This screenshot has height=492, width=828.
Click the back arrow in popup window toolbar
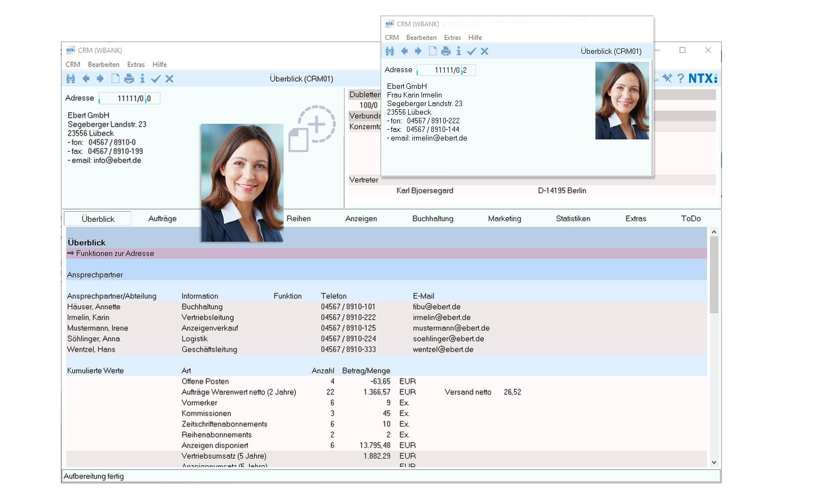404,51
